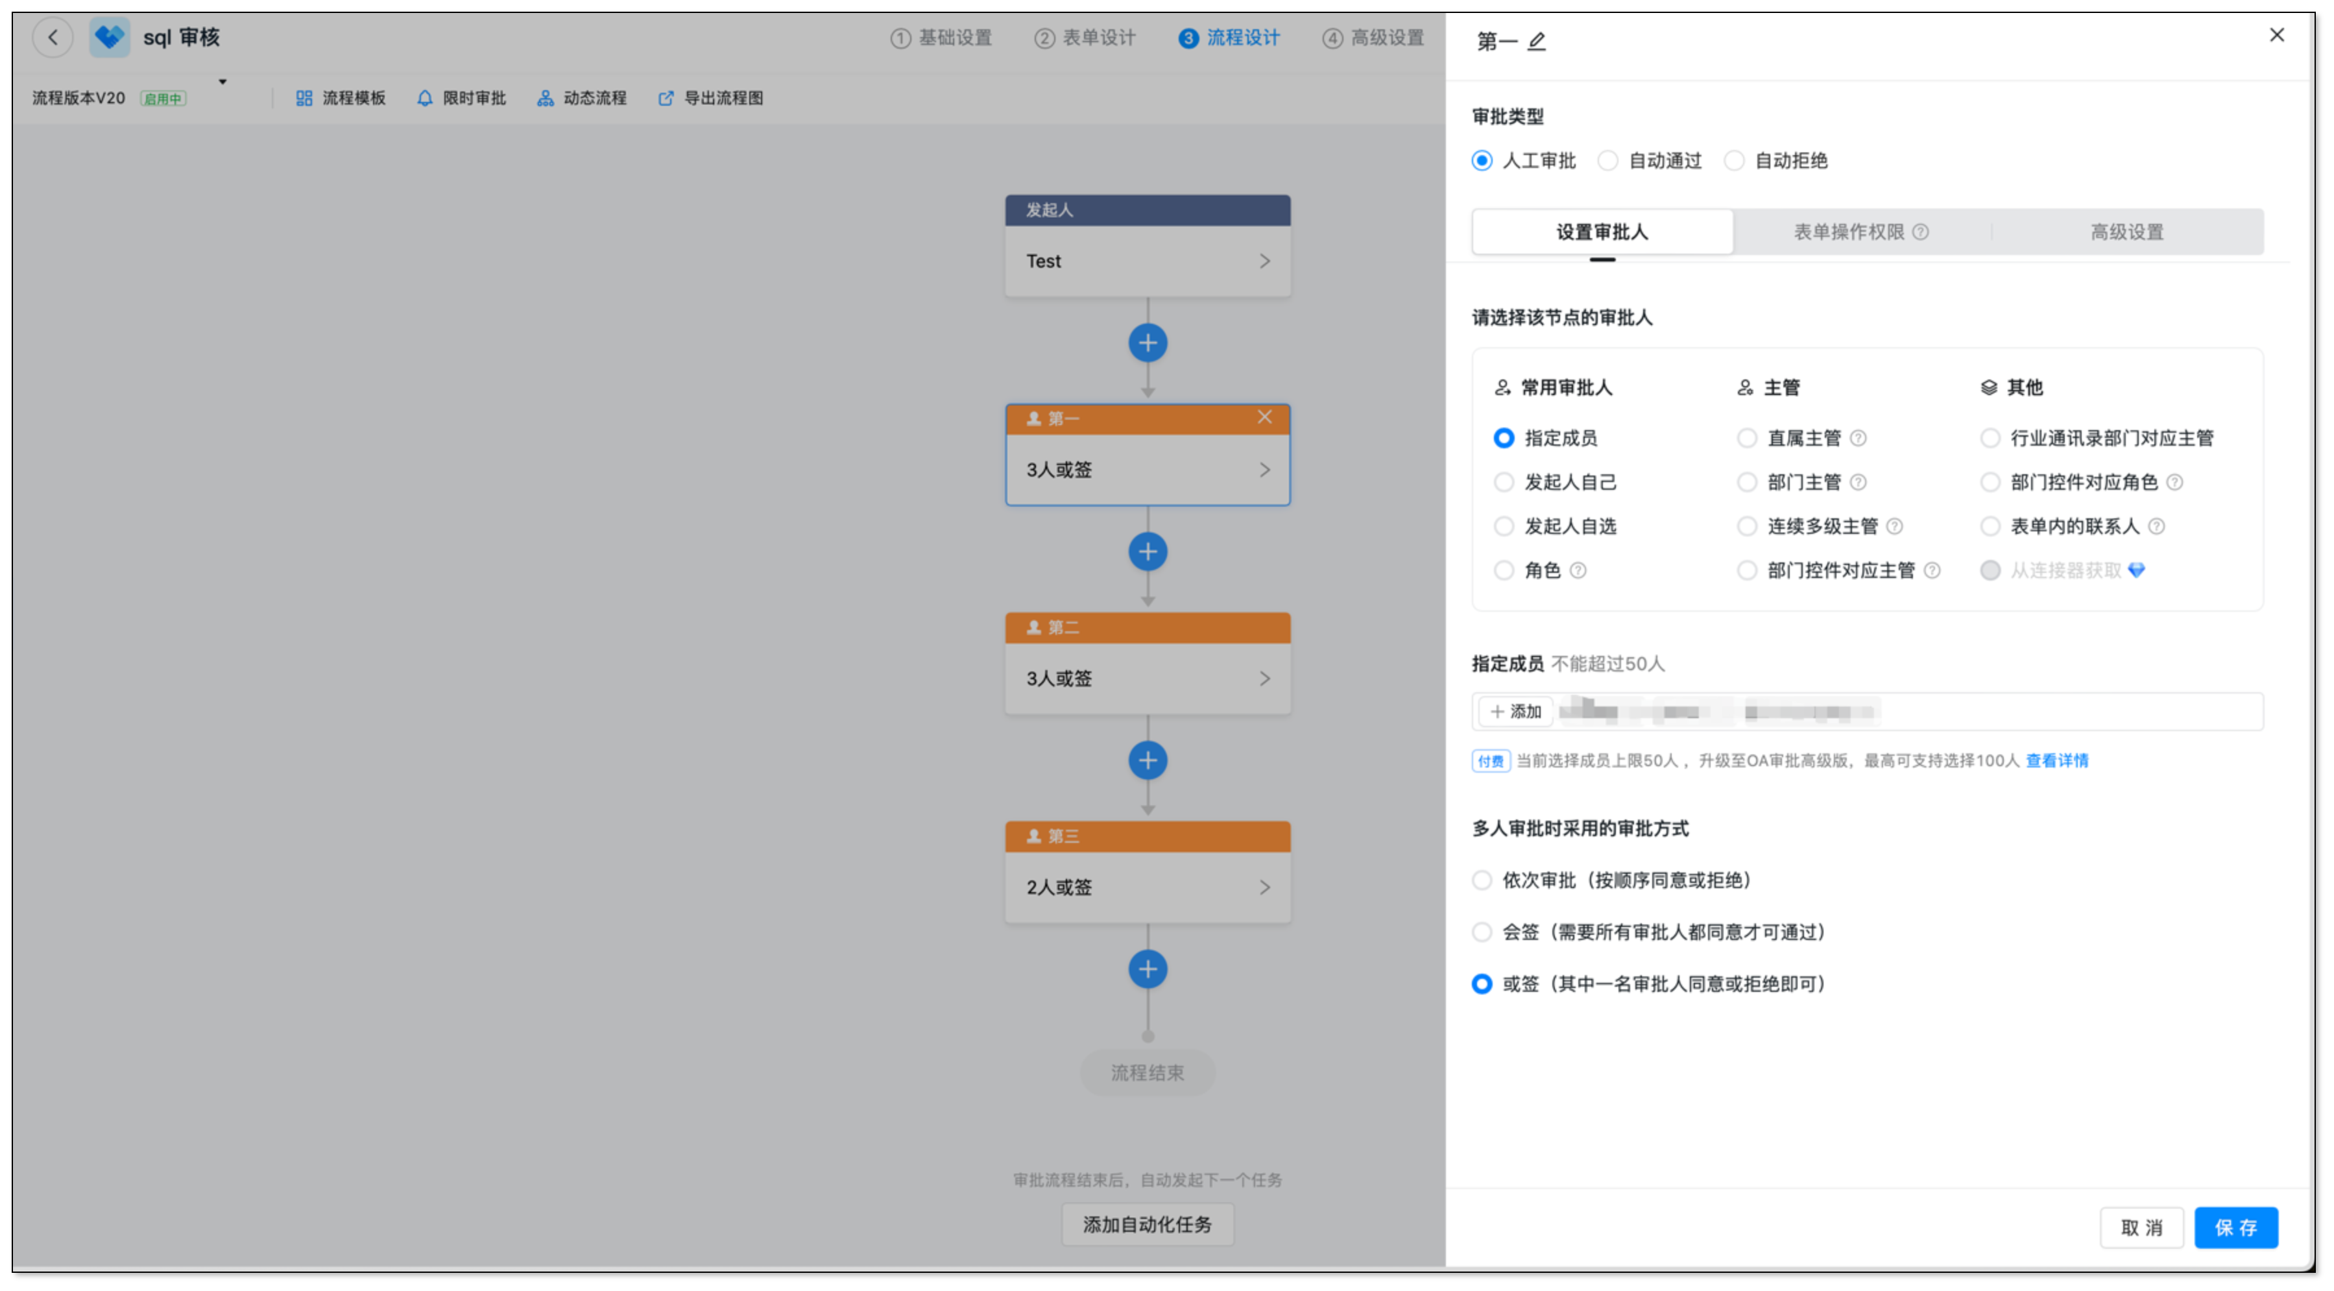This screenshot has width=2334, height=1291.
Task: Delete the 第一 node with its X icon
Action: pos(1264,416)
